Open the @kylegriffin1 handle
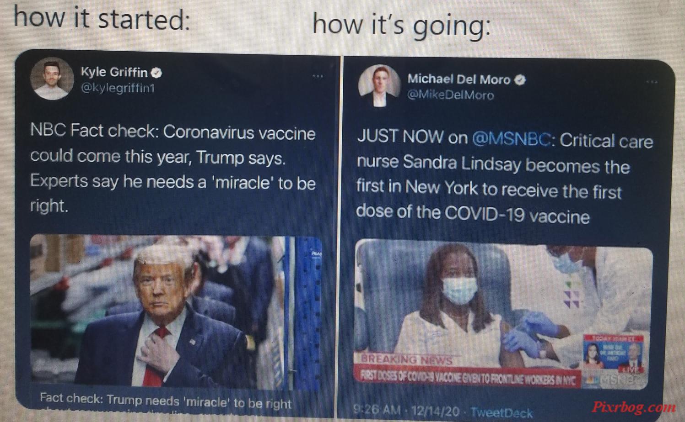Image resolution: width=685 pixels, height=422 pixels. 118,88
